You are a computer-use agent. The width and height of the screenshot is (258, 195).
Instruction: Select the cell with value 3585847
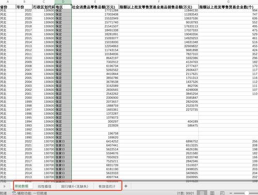[x=158, y=98]
